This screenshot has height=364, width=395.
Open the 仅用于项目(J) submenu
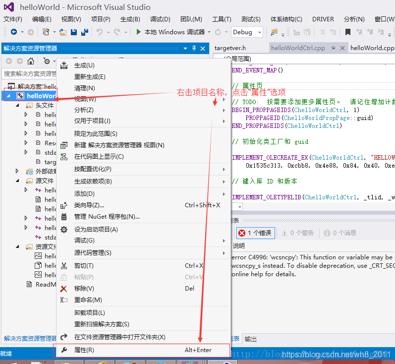pyautogui.click(x=143, y=121)
